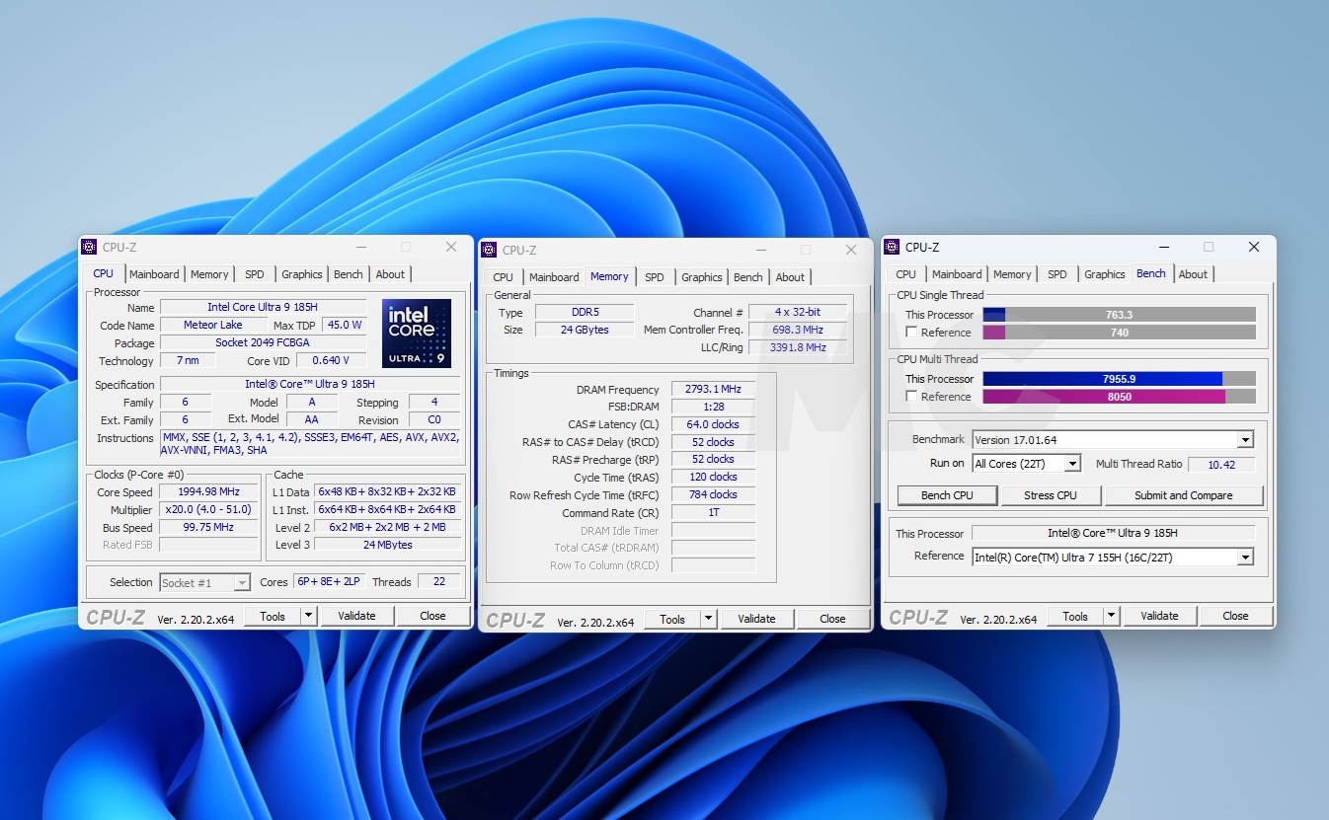This screenshot has width=1329, height=820.
Task: Click the Multi Thread Ratio value 10.42
Action: coord(1220,464)
